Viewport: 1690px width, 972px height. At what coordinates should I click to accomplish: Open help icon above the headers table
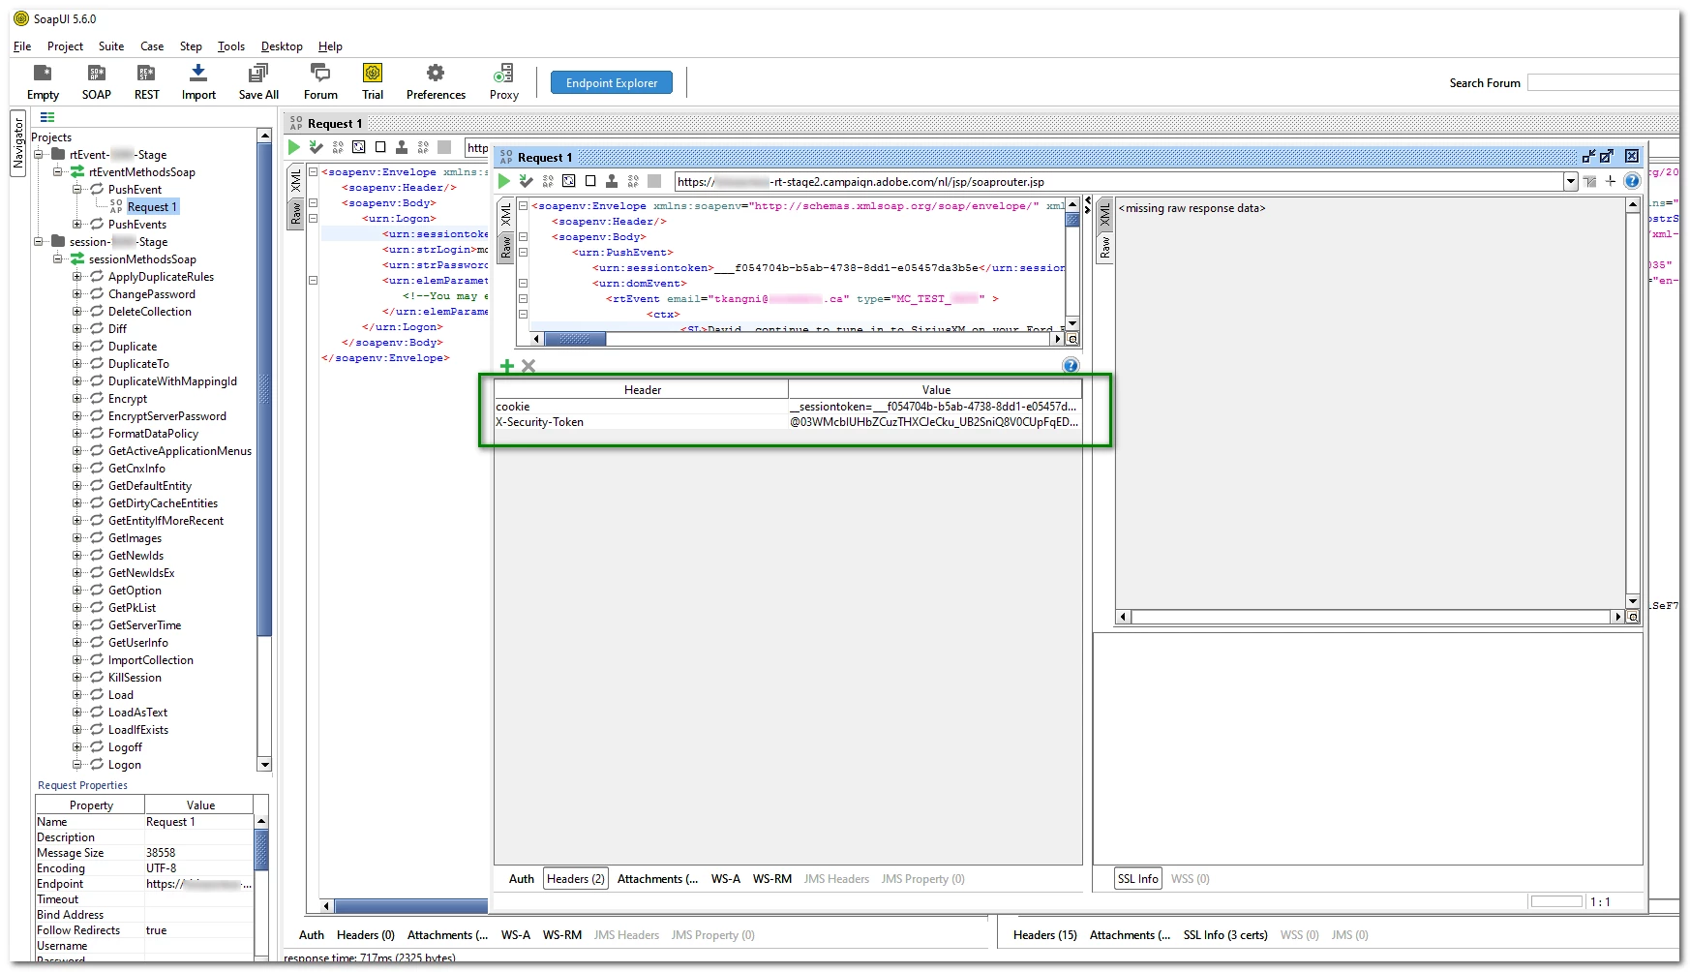1071,365
